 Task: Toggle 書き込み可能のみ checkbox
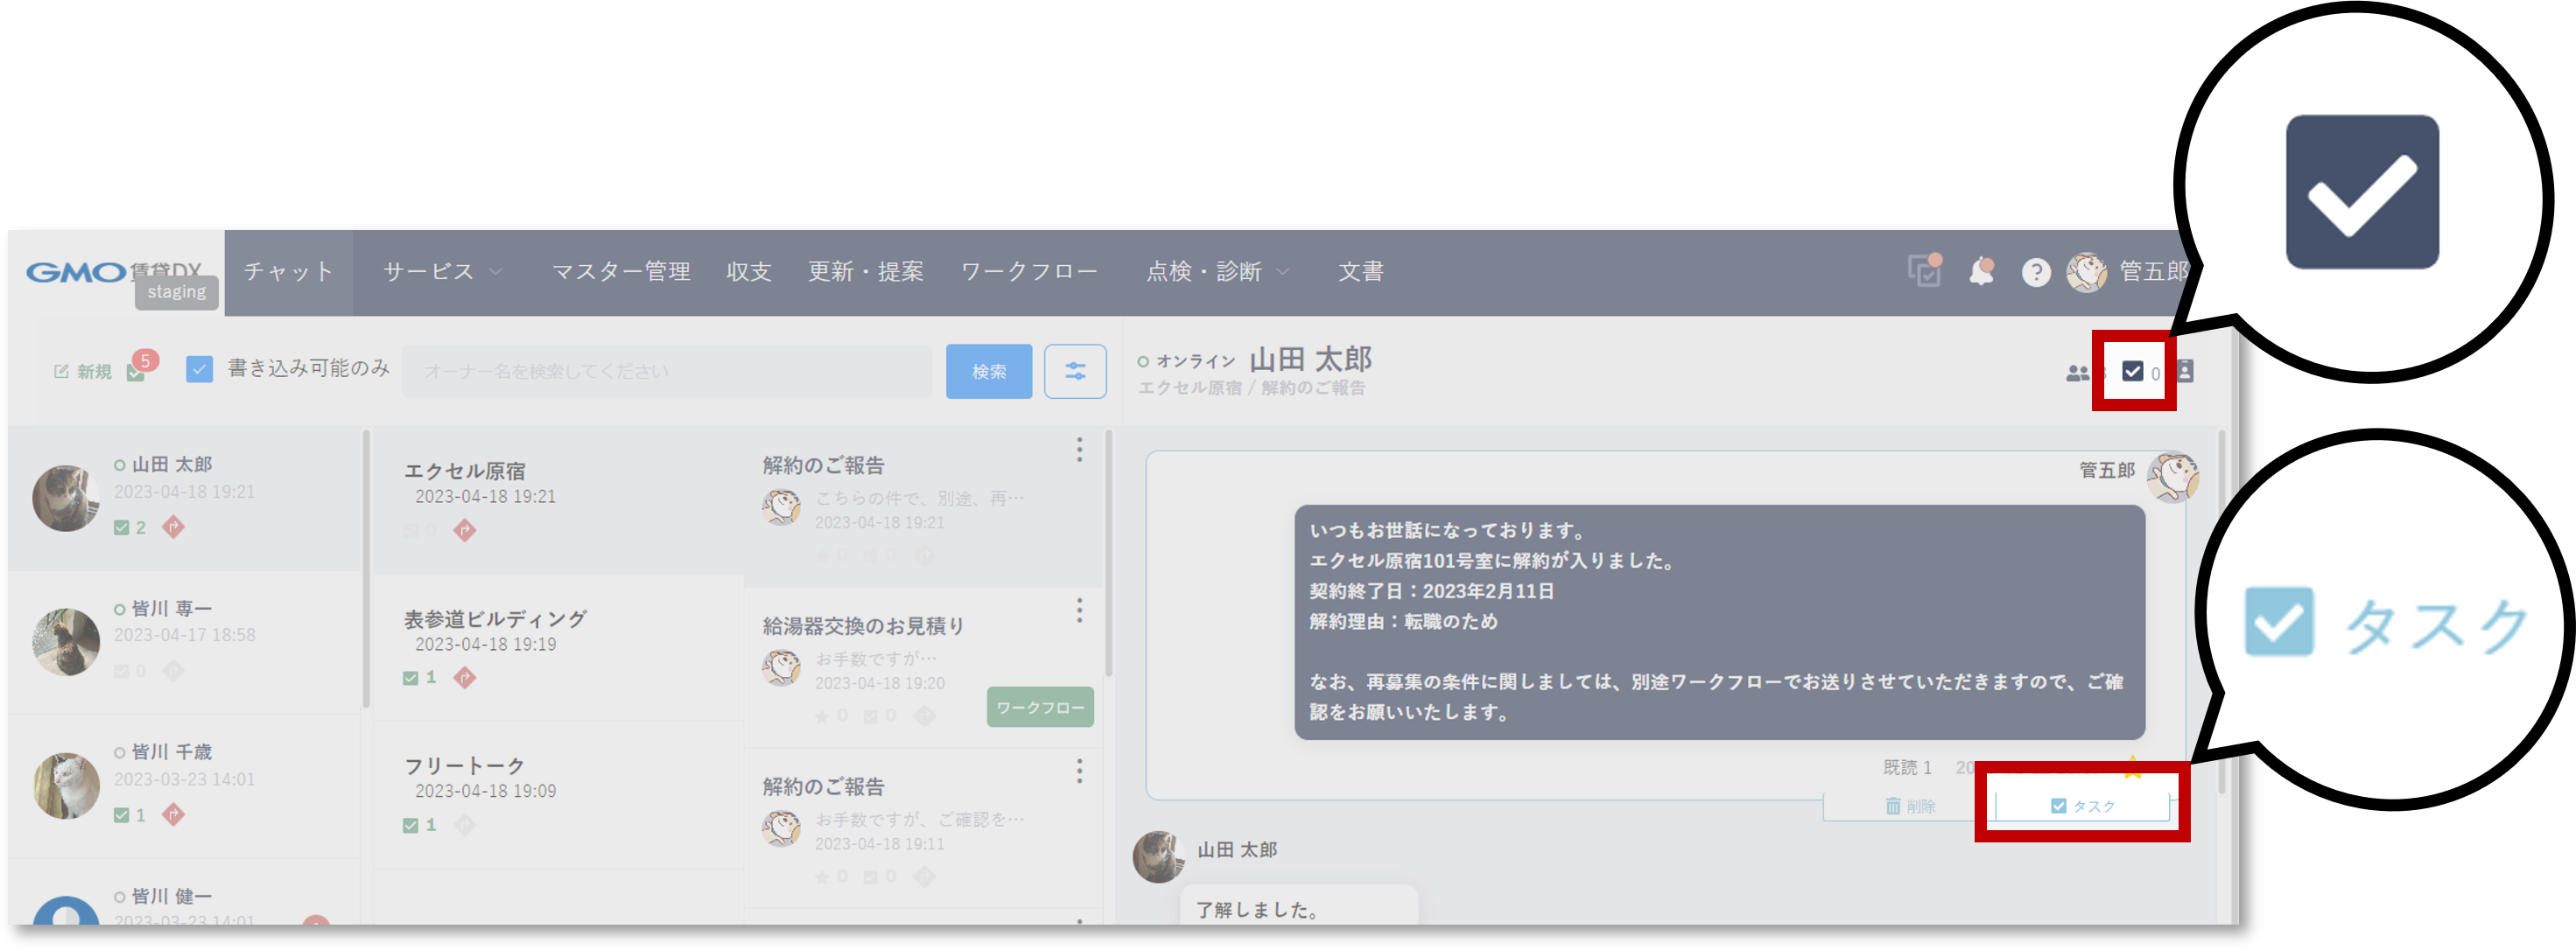tap(199, 370)
